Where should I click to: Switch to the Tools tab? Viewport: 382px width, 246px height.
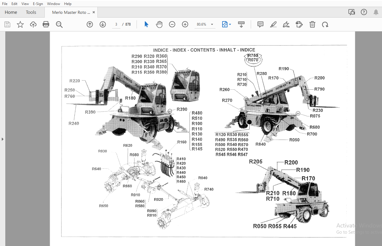[x=31, y=12]
